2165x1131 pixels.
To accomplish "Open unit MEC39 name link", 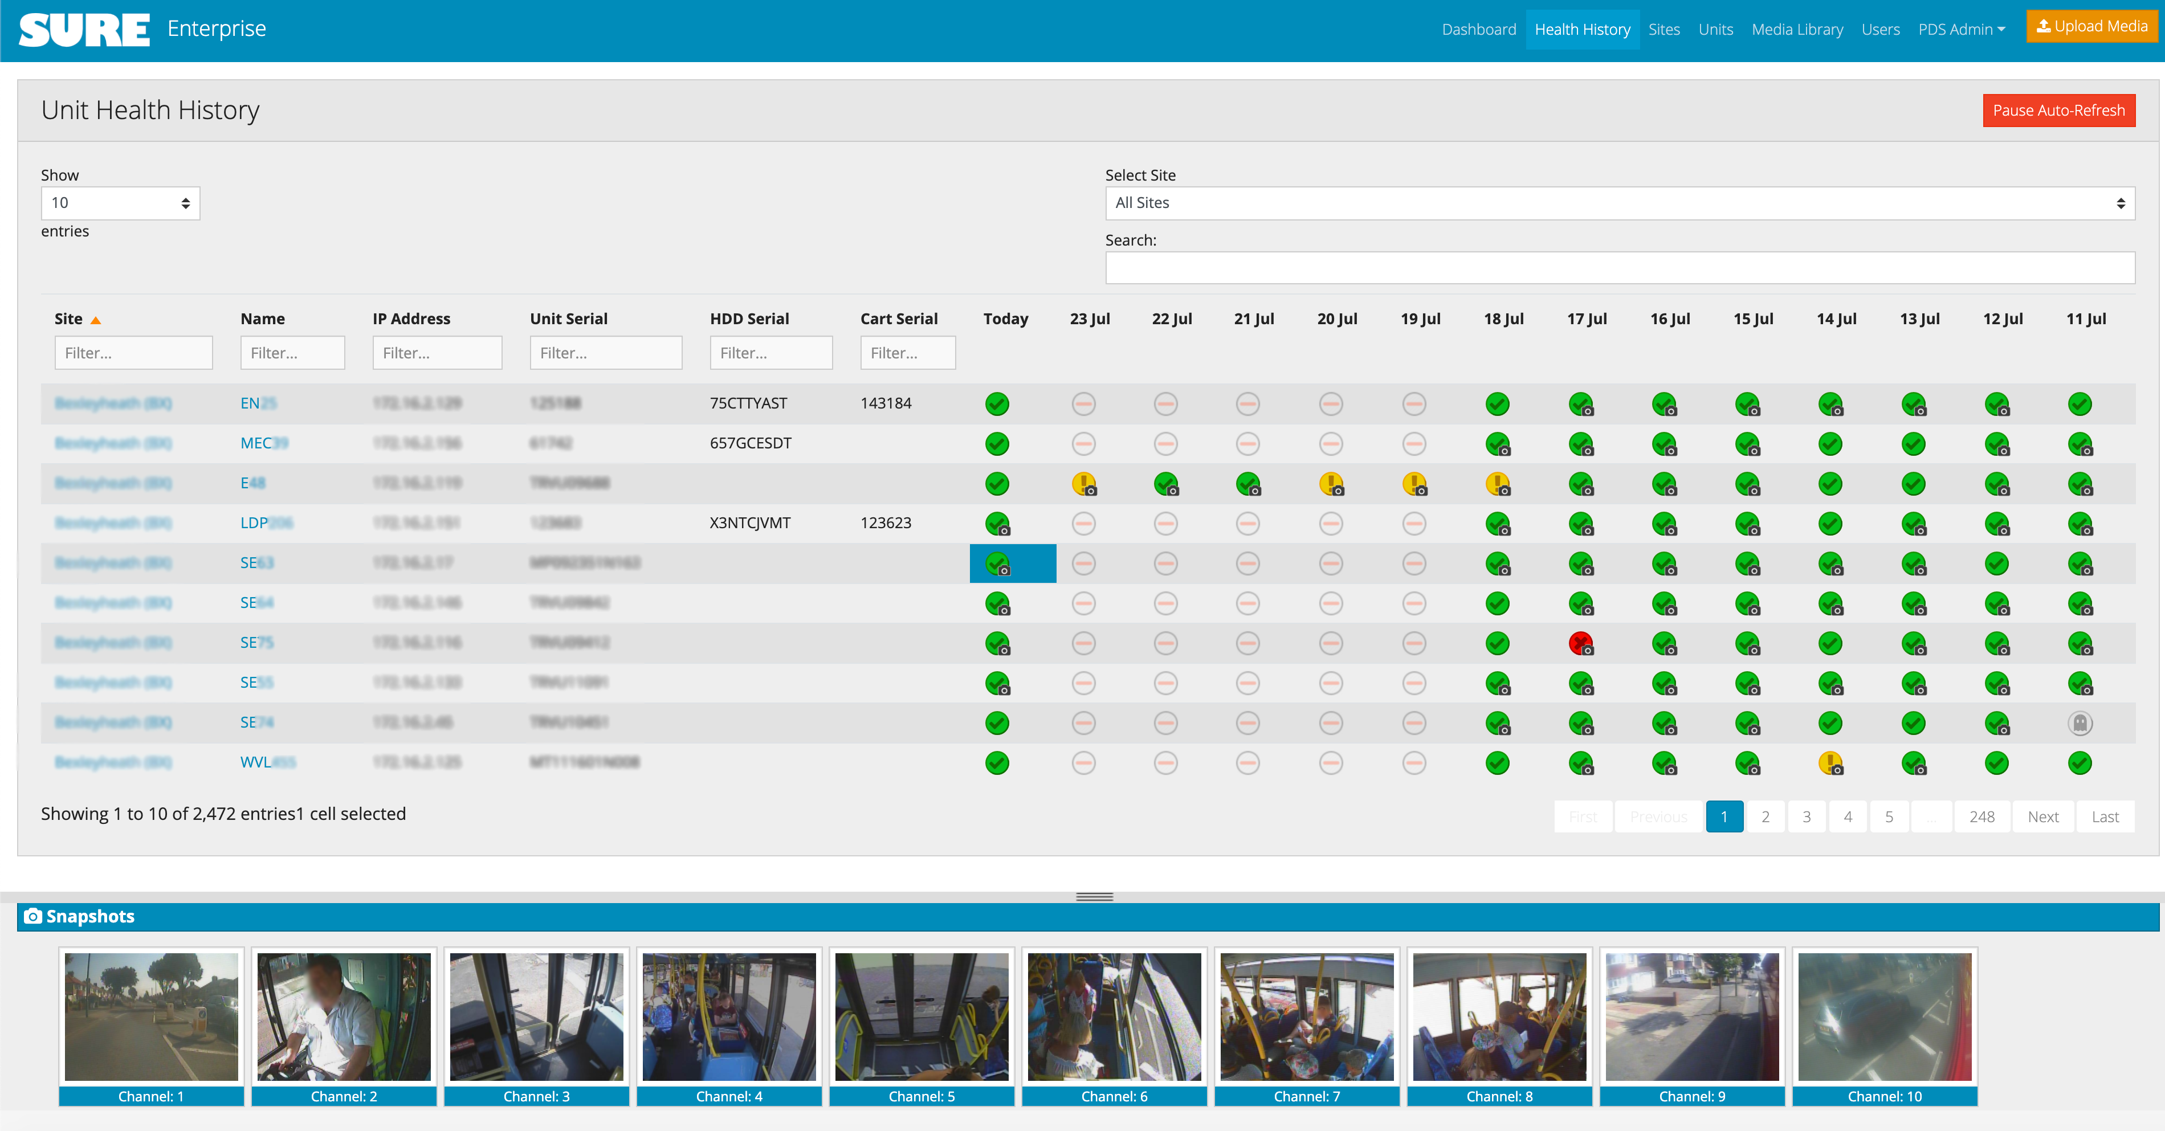I will point(264,443).
